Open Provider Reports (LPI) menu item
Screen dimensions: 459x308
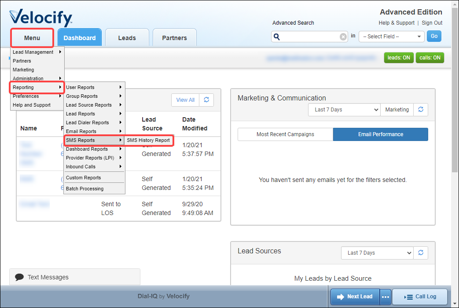[94, 158]
